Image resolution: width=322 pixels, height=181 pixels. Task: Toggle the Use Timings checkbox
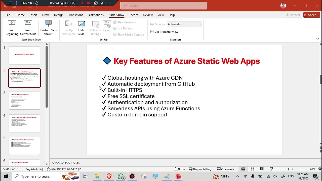coord(115,28)
